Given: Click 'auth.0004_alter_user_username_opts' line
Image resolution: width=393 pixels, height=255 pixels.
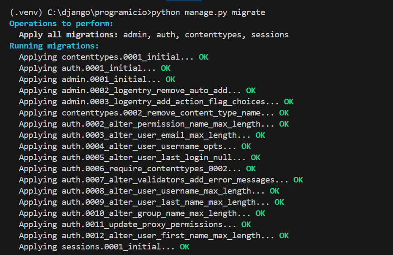Looking at the screenshot, I should coord(135,146).
